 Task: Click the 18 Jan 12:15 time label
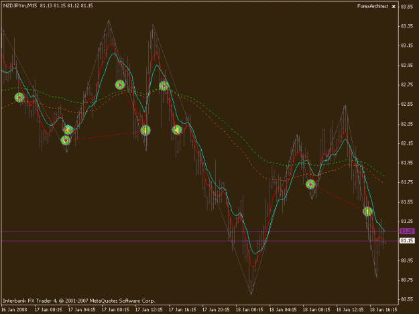click(350, 310)
